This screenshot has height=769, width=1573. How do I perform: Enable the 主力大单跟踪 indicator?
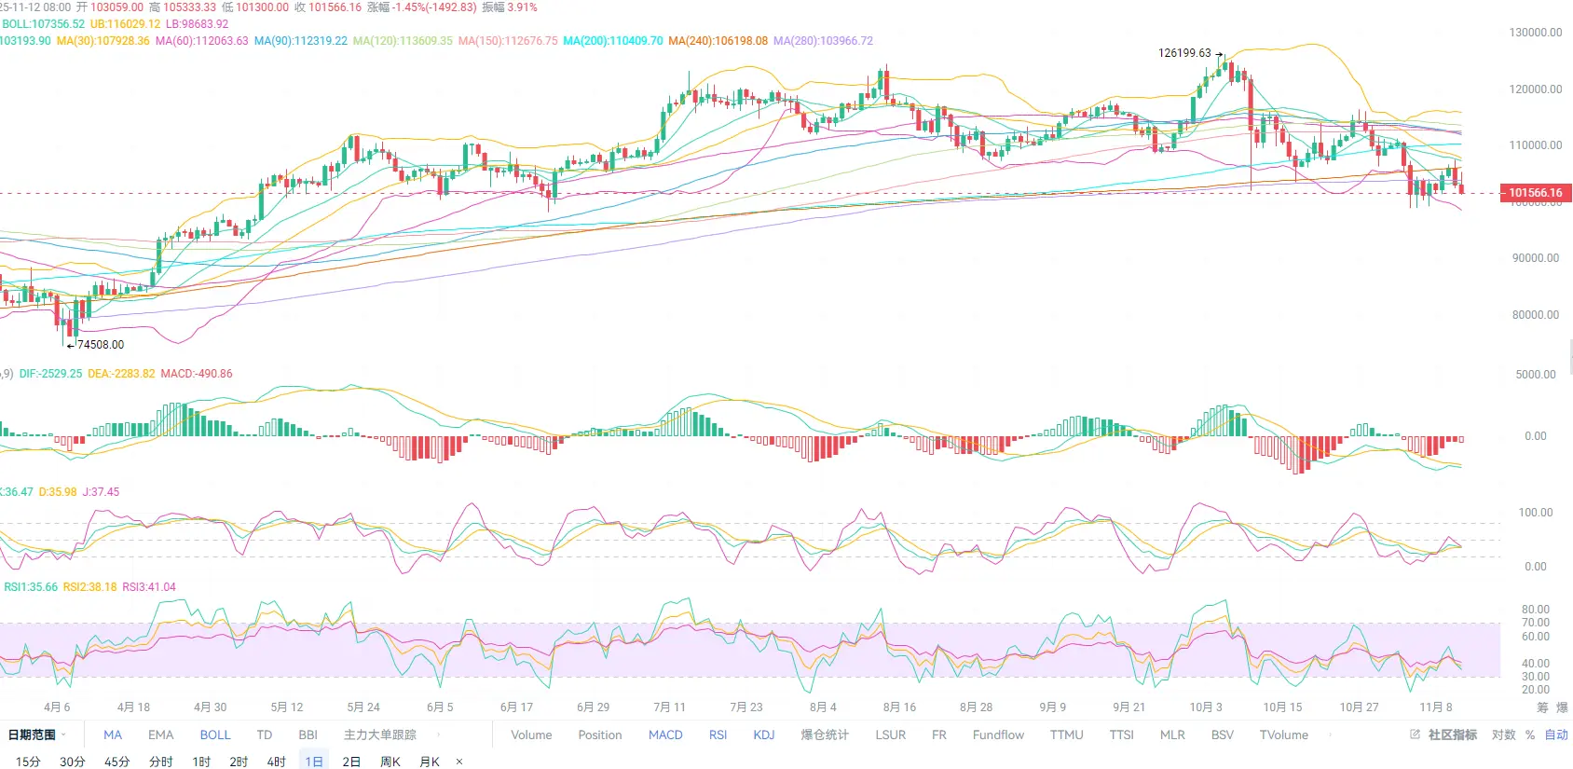point(380,735)
